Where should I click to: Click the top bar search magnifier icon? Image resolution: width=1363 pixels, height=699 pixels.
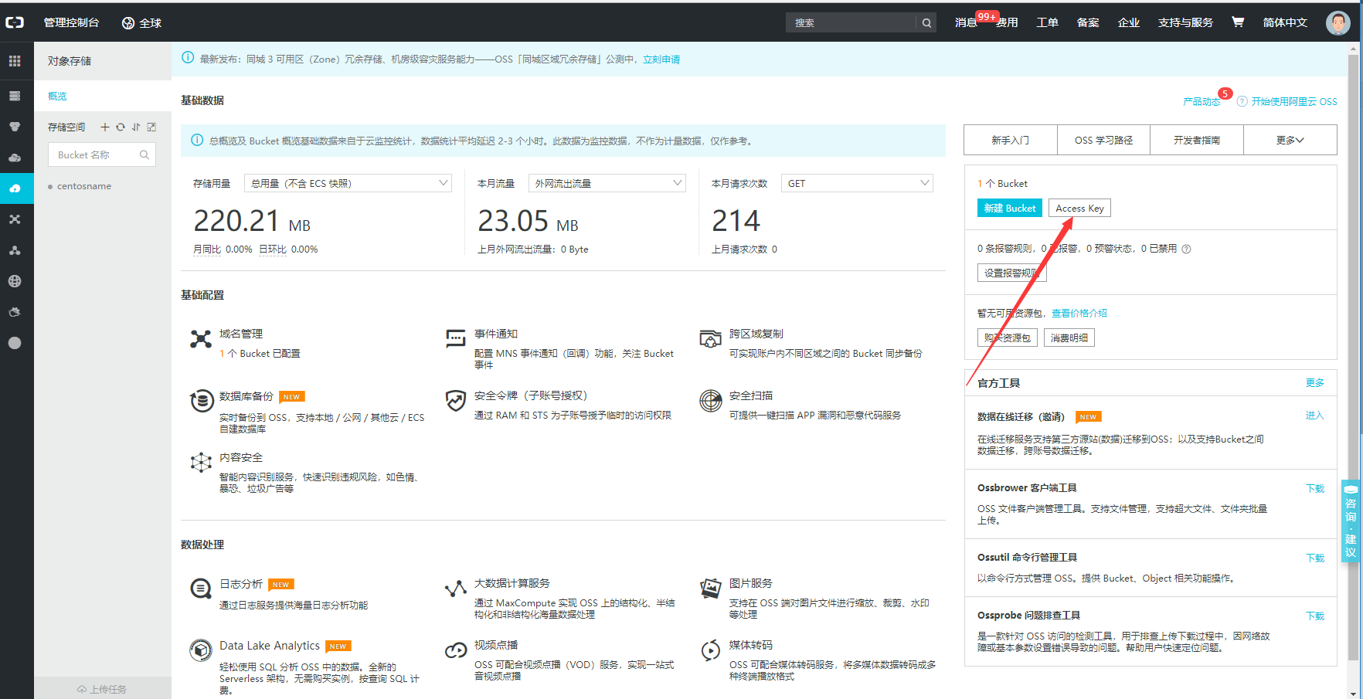pyautogui.click(x=926, y=22)
